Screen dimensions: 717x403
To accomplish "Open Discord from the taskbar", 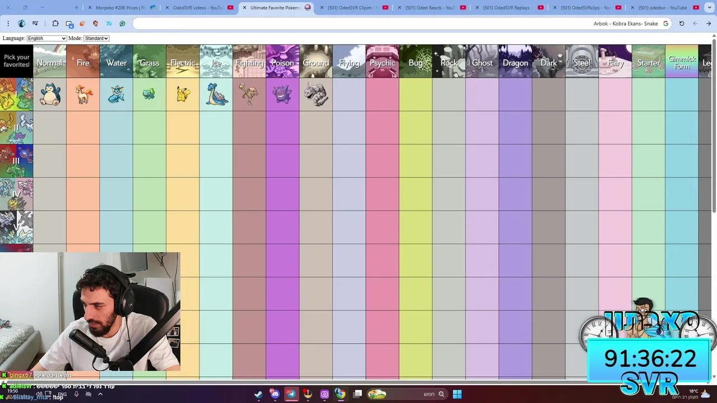I will [274, 394].
